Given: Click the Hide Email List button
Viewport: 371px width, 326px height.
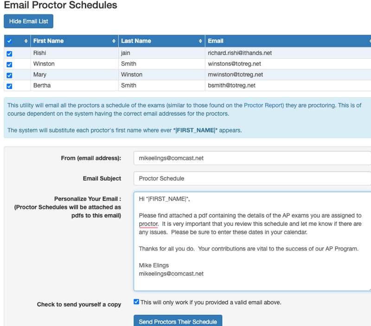Looking at the screenshot, I should coord(28,21).
